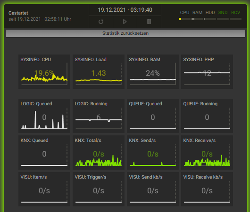The width and height of the screenshot is (250, 212).
Task: Select the QUEUE: Running tile
Action: pos(207,116)
